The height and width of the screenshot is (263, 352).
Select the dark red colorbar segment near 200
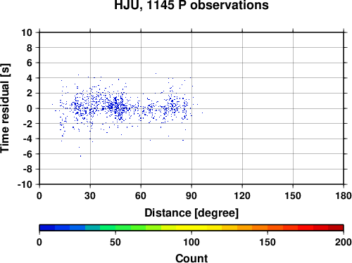336,228
